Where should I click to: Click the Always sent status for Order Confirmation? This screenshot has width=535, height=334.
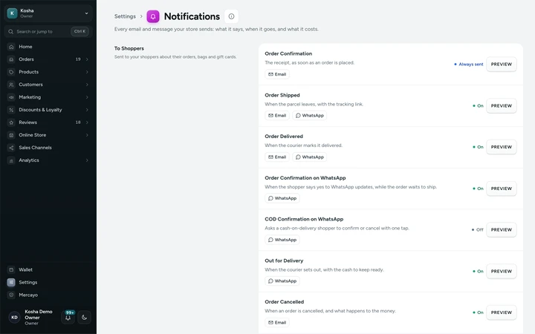[469, 64]
